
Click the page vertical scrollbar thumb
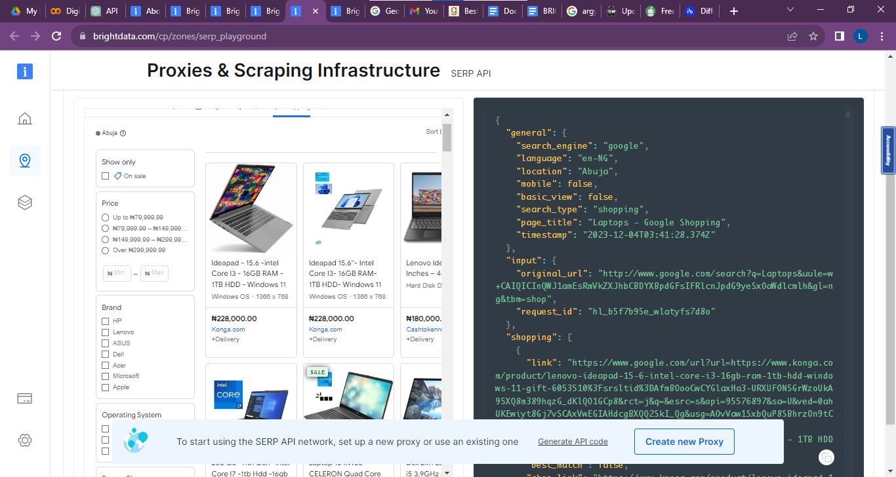tap(890, 262)
